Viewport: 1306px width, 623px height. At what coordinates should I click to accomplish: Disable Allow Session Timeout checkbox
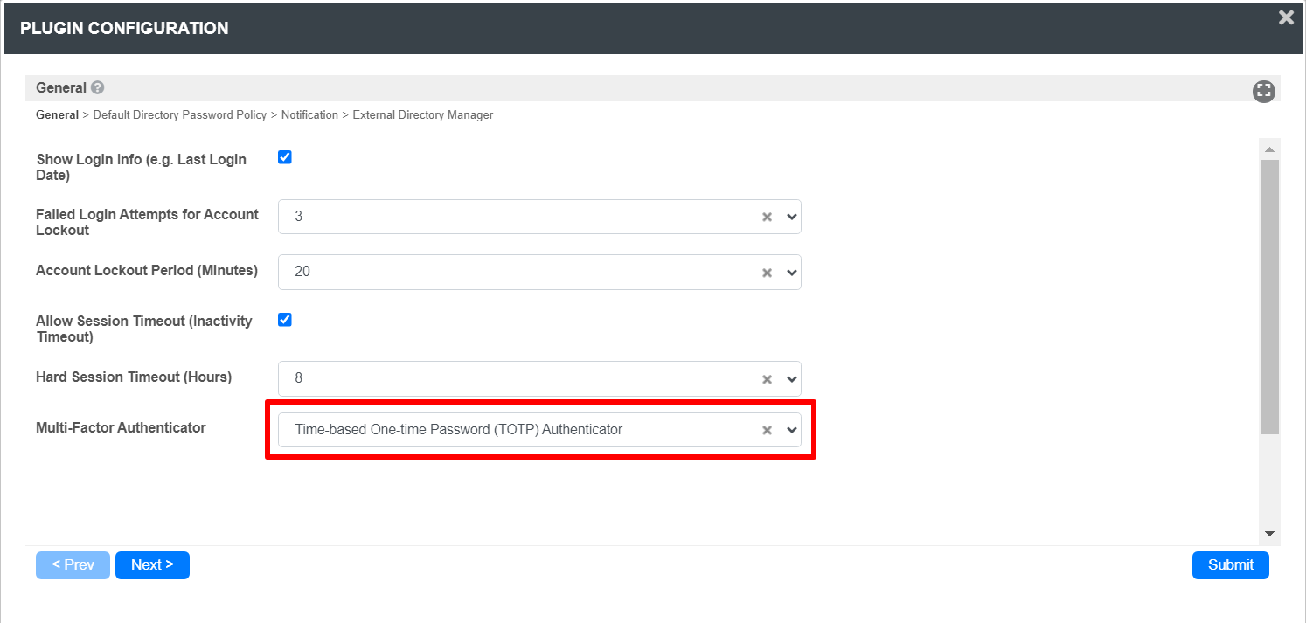click(x=285, y=319)
